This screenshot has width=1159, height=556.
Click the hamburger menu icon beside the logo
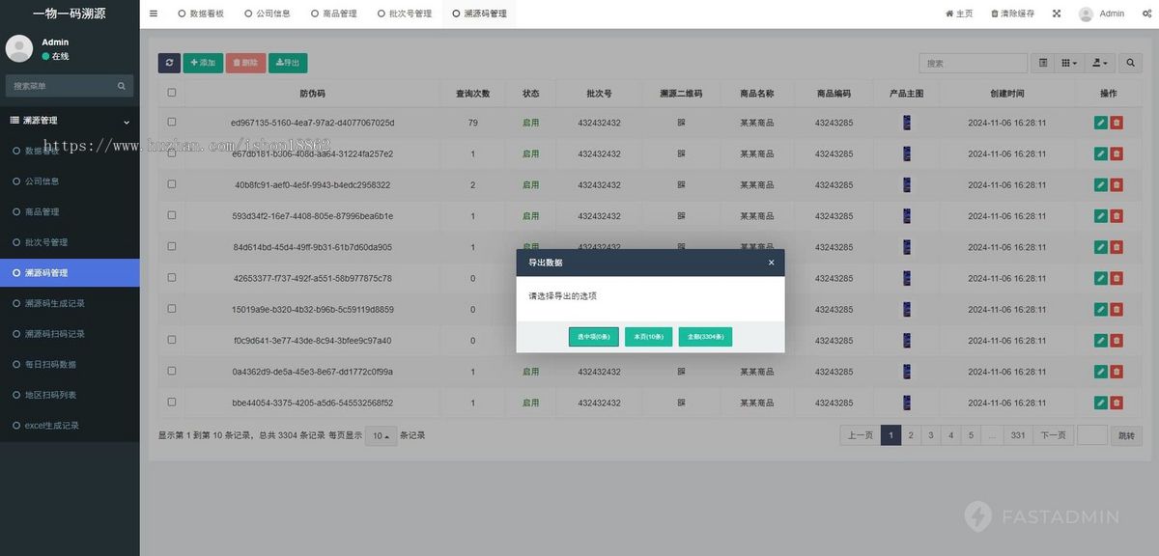(x=154, y=14)
